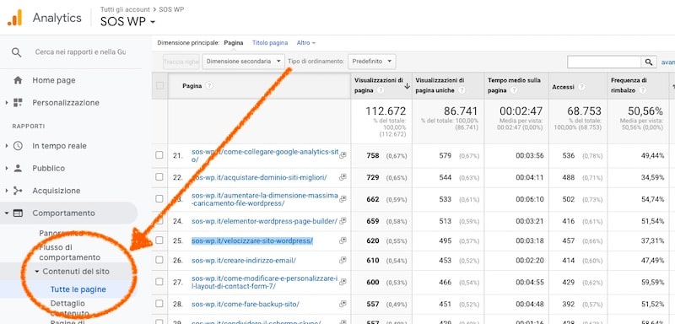Open external link icon for contact-form-7 row
This screenshot has width=675, height=324.
tap(343, 283)
